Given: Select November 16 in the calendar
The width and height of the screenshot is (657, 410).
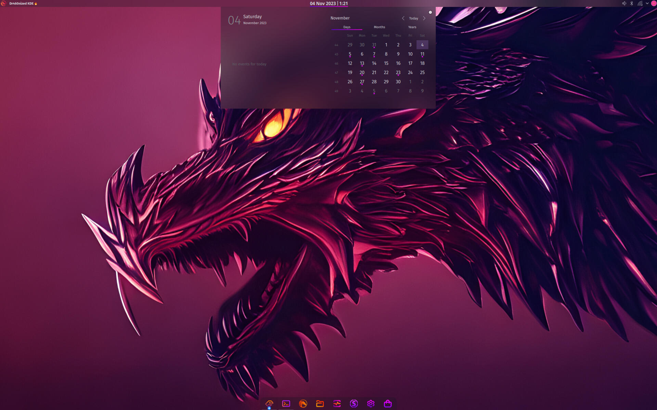Looking at the screenshot, I should (x=398, y=63).
